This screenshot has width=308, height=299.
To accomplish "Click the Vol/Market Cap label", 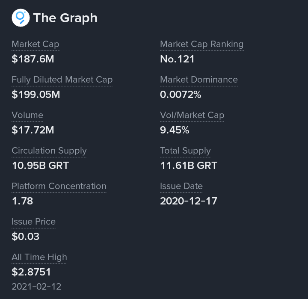I will [192, 115].
